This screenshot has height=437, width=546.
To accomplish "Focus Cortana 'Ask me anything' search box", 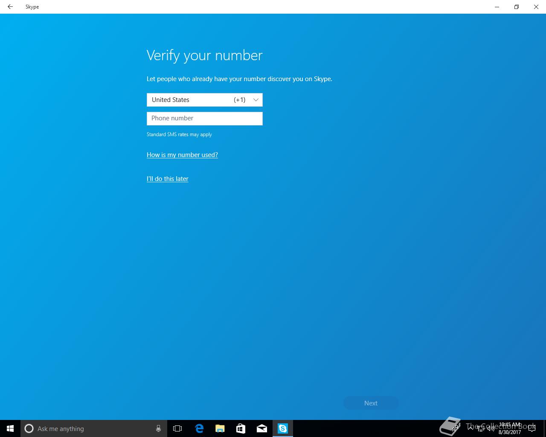I will (x=93, y=428).
